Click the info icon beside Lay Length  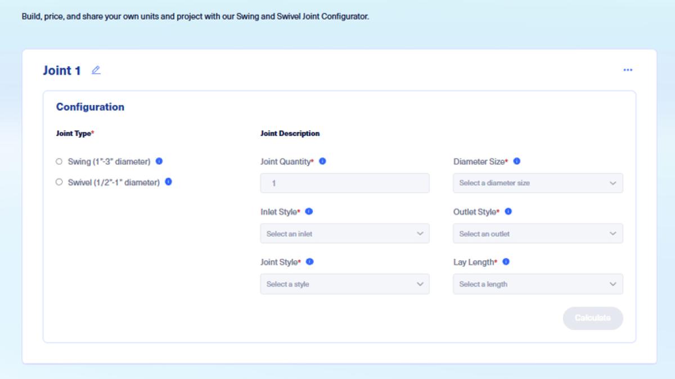(x=505, y=262)
